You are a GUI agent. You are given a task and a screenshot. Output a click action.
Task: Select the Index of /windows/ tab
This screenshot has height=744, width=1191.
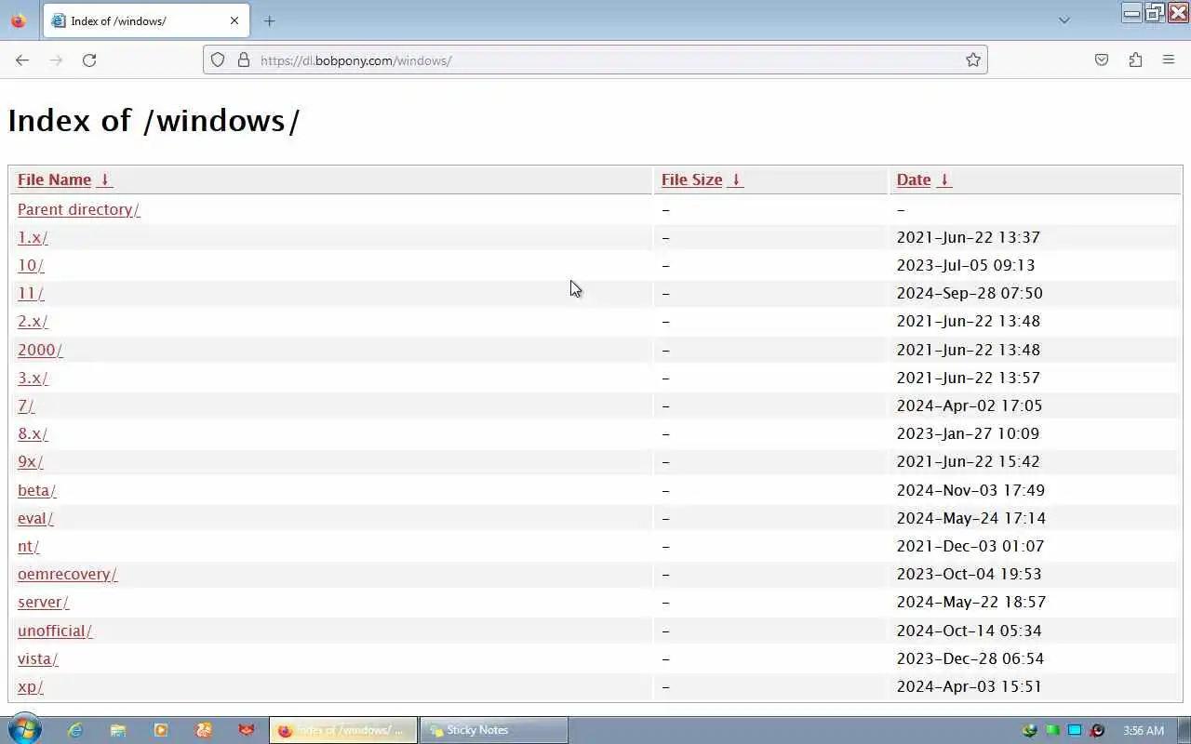pyautogui.click(x=146, y=20)
